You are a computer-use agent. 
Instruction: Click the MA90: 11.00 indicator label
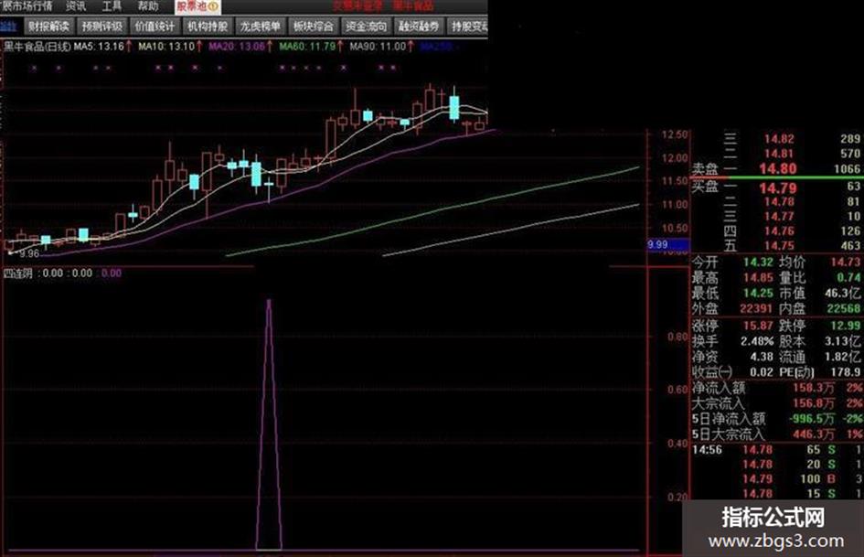[378, 47]
